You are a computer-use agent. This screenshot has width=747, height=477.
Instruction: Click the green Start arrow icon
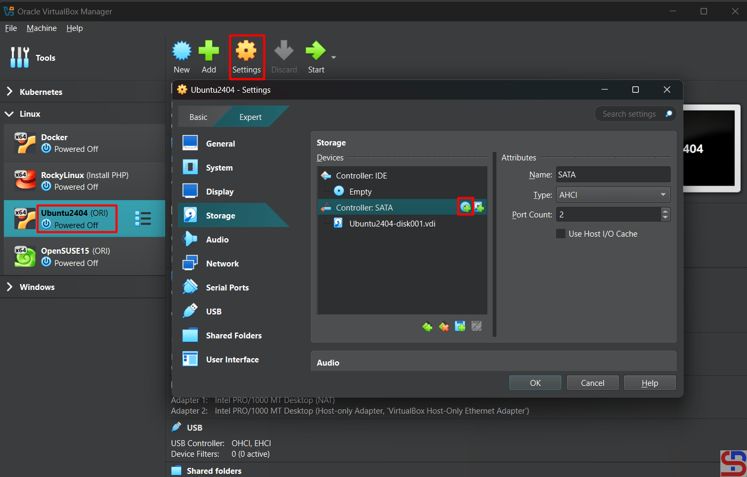(315, 51)
